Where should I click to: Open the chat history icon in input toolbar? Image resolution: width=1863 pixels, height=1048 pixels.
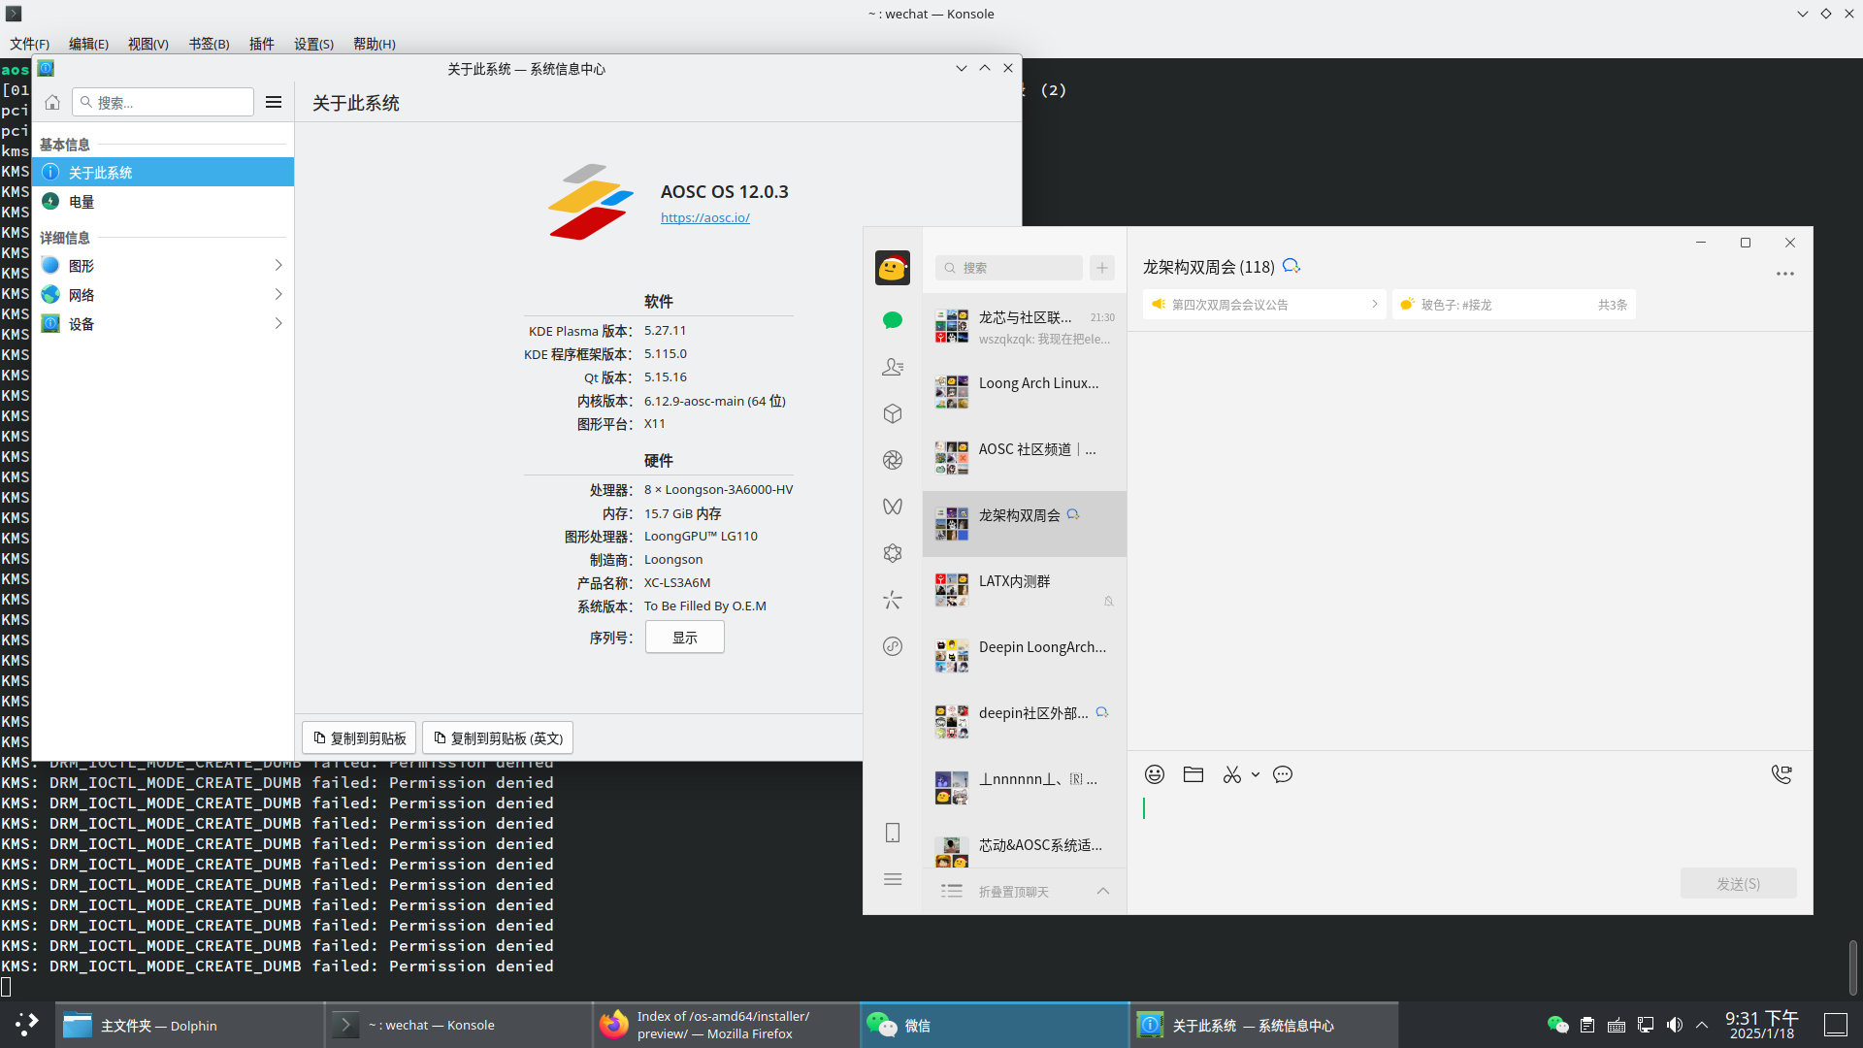point(1283,774)
